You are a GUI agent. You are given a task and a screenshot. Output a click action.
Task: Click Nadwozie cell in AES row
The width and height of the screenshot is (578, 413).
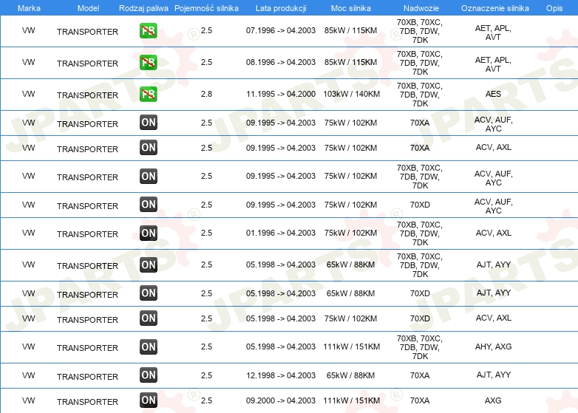pyautogui.click(x=420, y=95)
